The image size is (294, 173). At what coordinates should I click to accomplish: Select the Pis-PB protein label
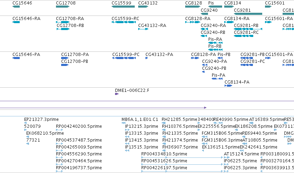(224, 55)
